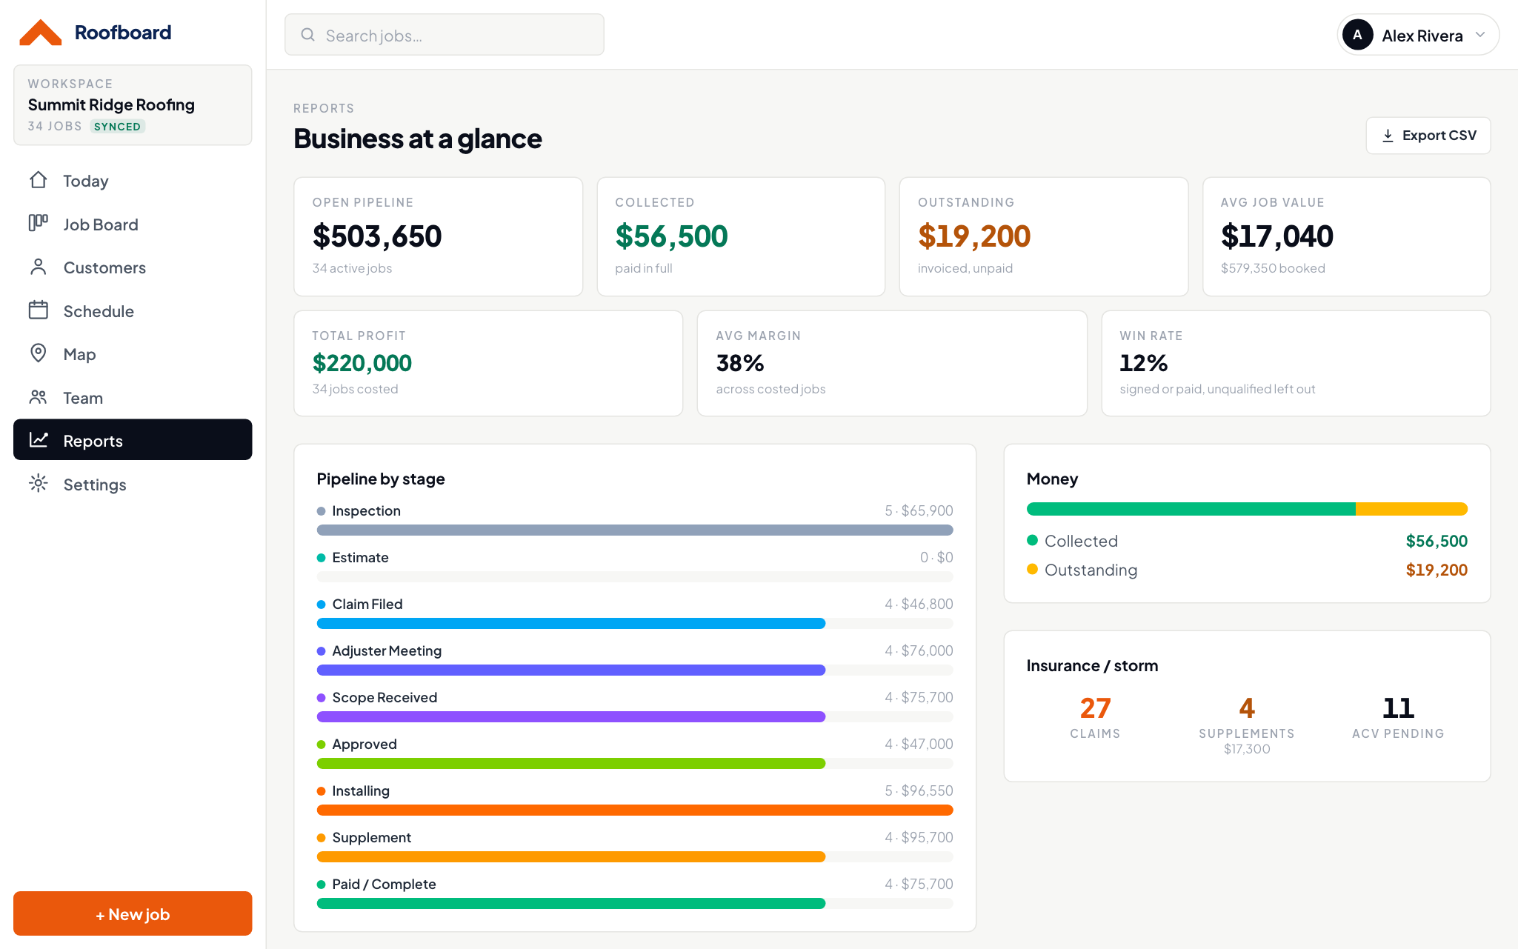This screenshot has width=1518, height=949.
Task: Open the Today page
Action: [133, 181]
